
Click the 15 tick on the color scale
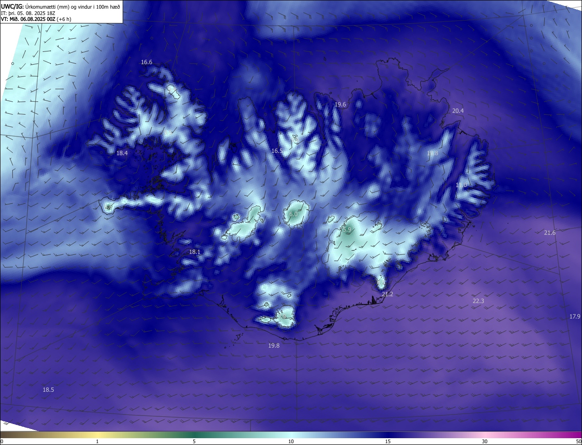[x=388, y=441]
